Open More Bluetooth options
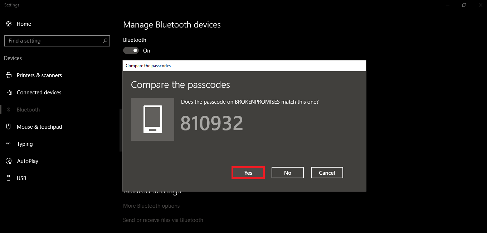This screenshot has width=487, height=233. click(x=151, y=205)
